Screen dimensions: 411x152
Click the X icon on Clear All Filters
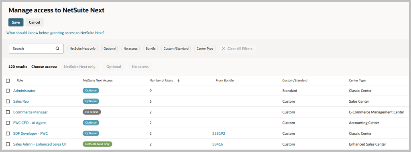[223, 49]
